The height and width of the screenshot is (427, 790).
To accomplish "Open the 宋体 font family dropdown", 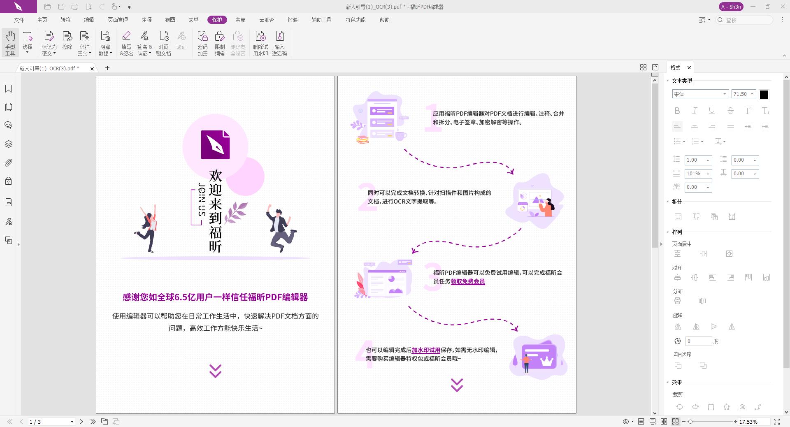I will pyautogui.click(x=725, y=94).
